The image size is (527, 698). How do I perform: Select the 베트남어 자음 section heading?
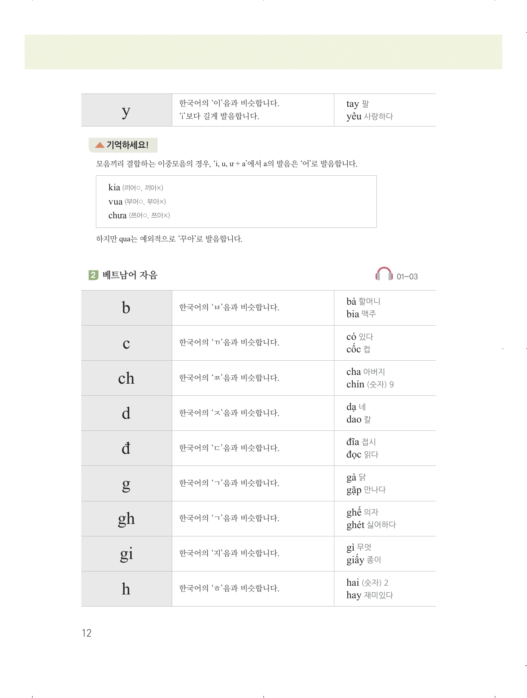130,275
